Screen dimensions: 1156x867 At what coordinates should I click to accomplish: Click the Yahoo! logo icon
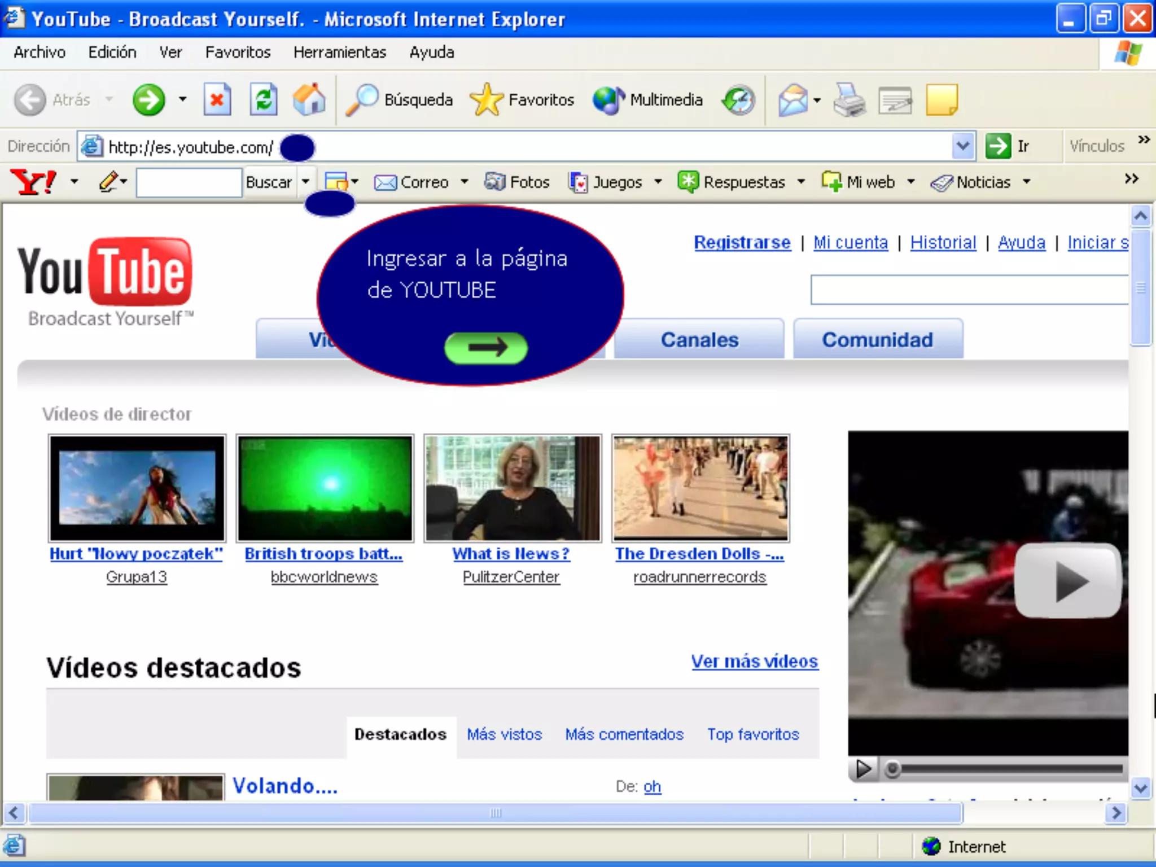[34, 182]
